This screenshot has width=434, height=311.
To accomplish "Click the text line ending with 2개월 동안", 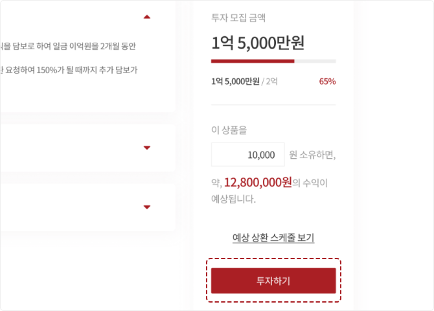I will coord(78,46).
